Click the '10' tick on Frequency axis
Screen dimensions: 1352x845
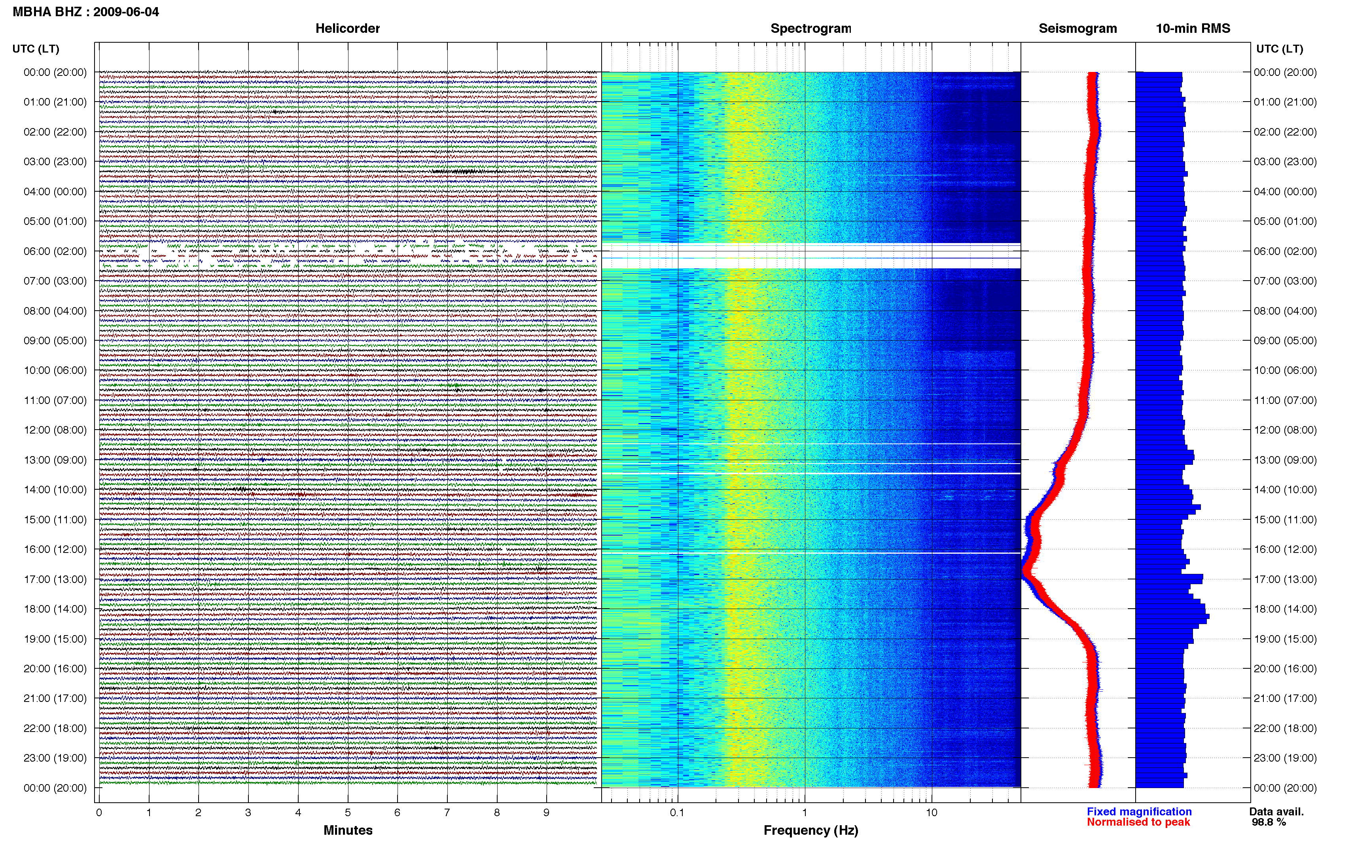932,813
